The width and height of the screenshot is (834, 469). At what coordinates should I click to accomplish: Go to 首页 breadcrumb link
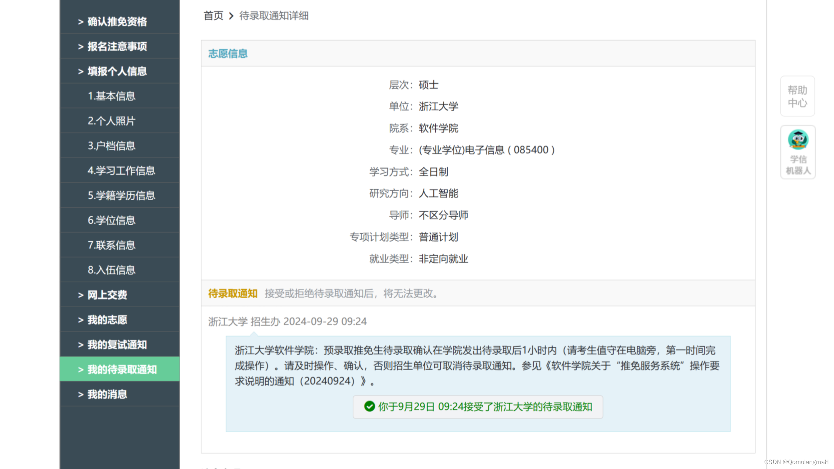click(213, 16)
